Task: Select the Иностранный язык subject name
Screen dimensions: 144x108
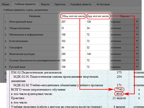Action: 21,22
